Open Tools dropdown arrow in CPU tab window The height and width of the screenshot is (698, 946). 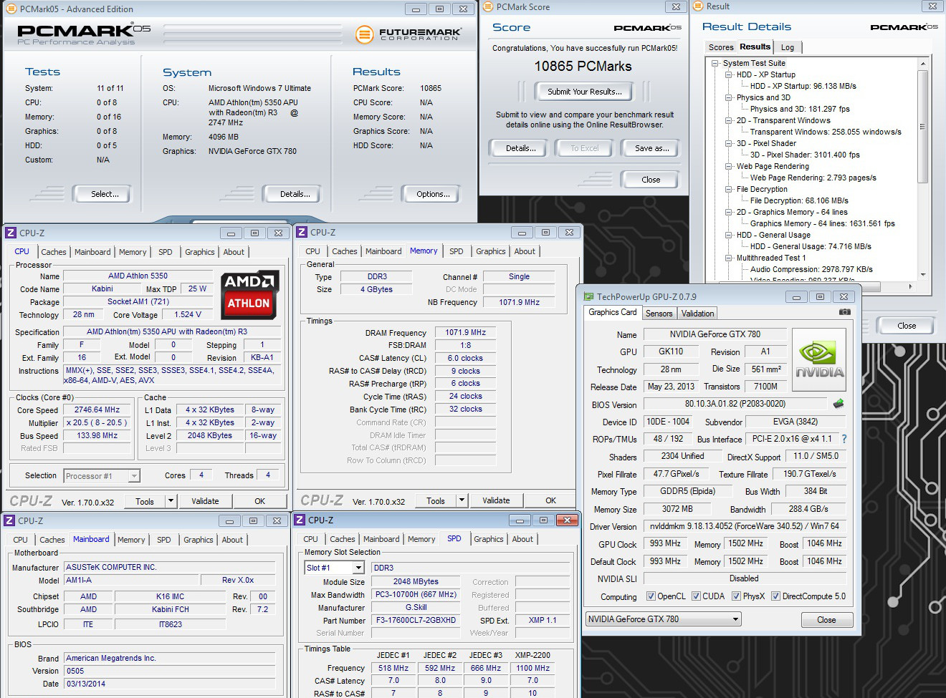coord(171,501)
